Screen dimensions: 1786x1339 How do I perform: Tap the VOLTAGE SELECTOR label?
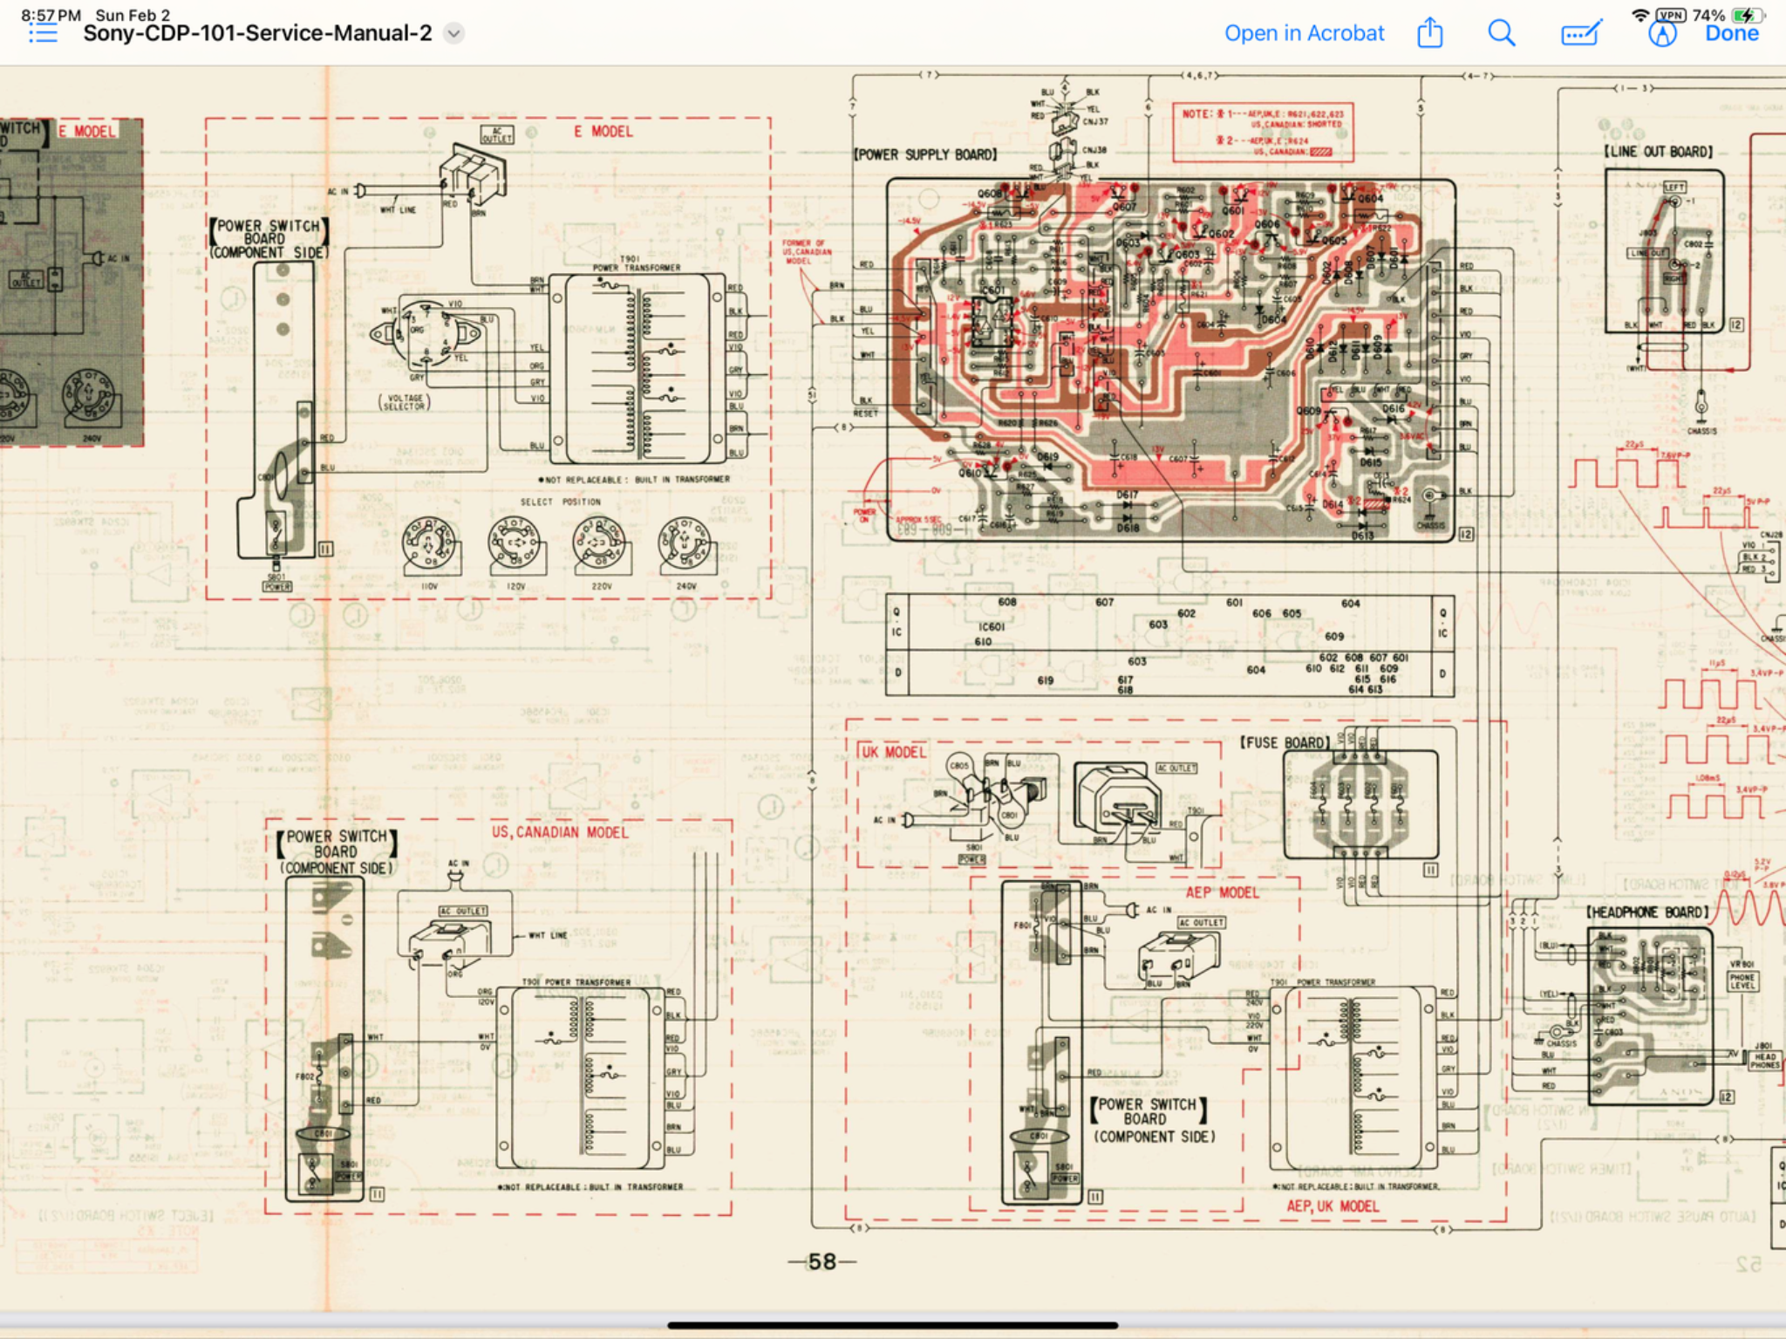(x=405, y=402)
